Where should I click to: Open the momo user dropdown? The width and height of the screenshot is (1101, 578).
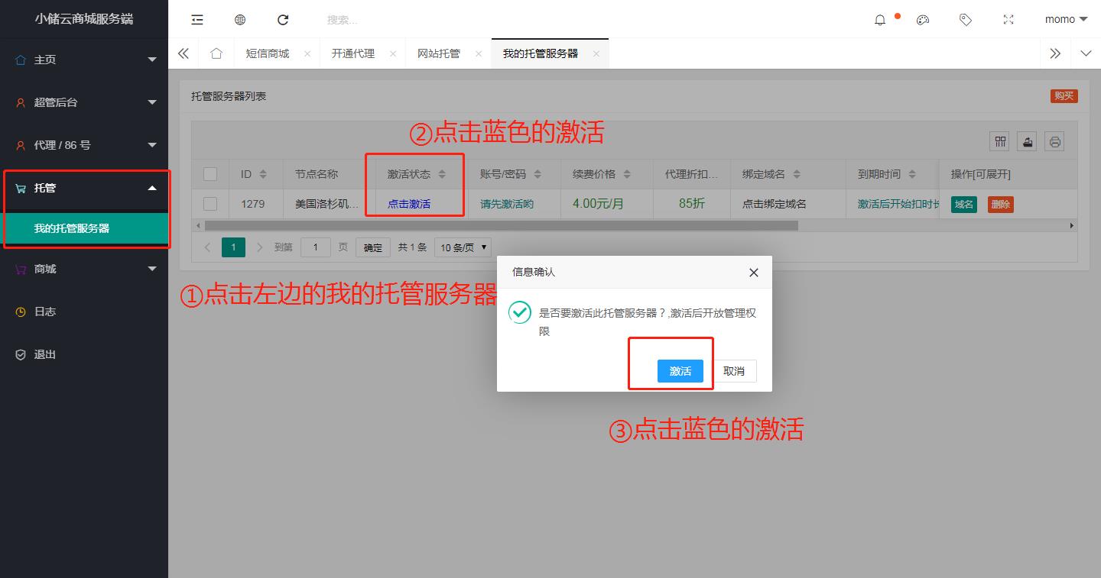point(1066,20)
